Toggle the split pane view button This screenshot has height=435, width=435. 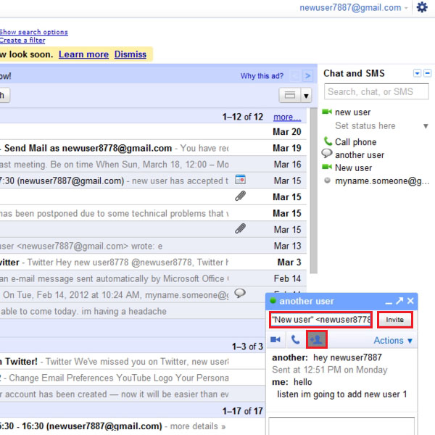click(289, 96)
